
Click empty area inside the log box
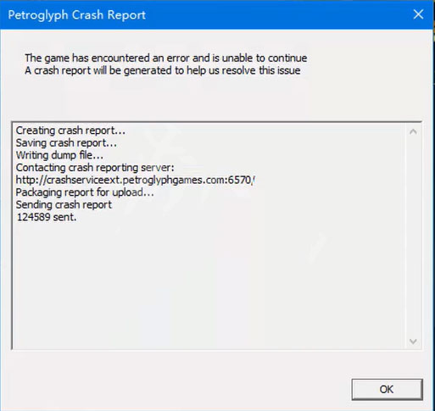(x=209, y=282)
